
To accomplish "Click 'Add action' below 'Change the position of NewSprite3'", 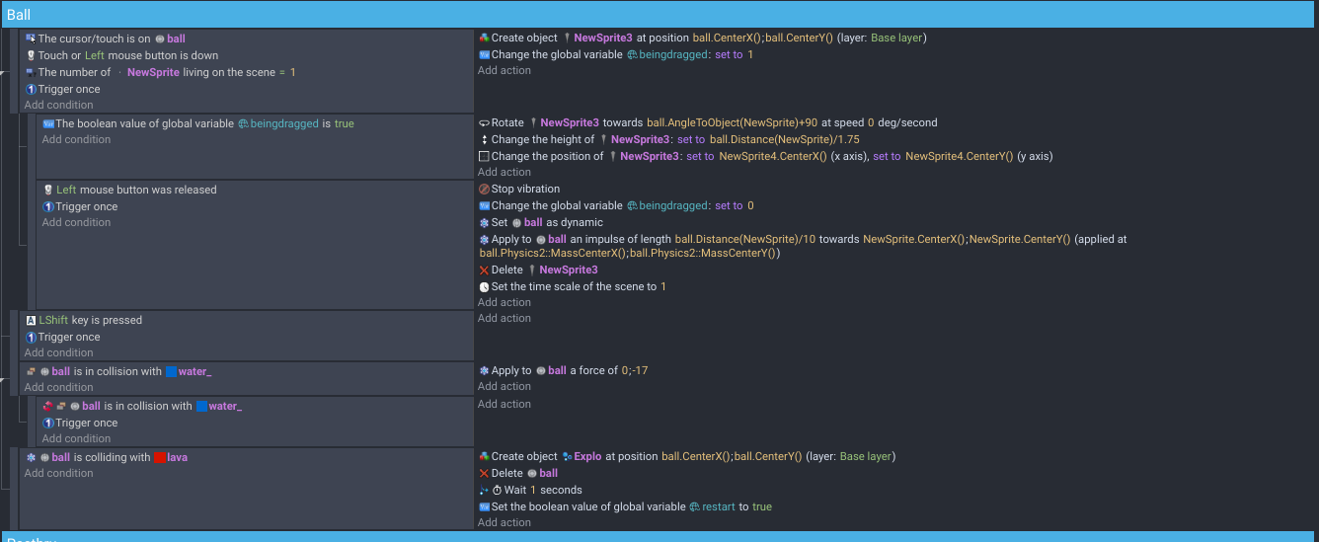I will pos(504,172).
